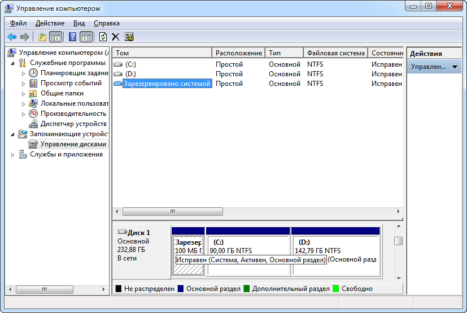Click the System Tools wrench icon
The height and width of the screenshot is (313, 467).
[x=23, y=63]
